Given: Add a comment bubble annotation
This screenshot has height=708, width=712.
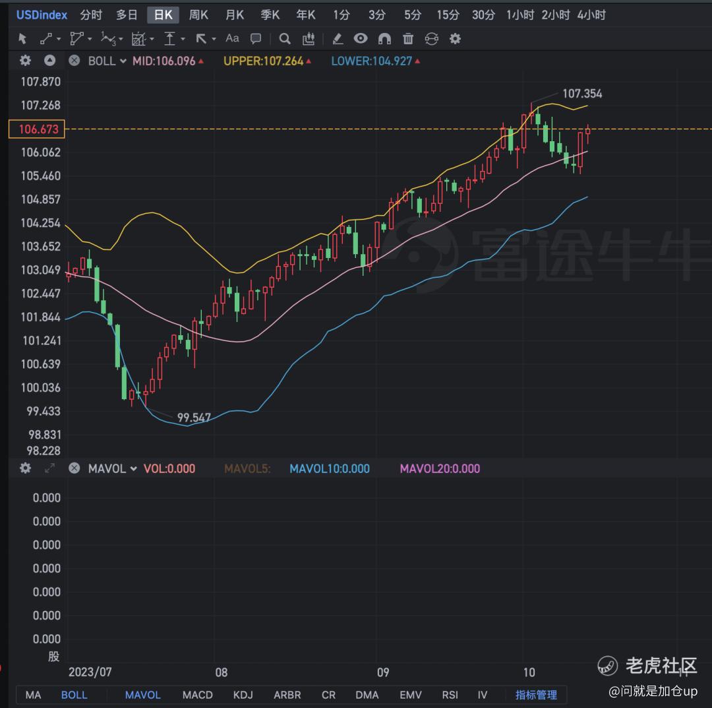Looking at the screenshot, I should coord(256,39).
